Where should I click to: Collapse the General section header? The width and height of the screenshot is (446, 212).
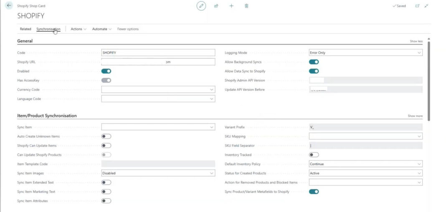(x=25, y=41)
